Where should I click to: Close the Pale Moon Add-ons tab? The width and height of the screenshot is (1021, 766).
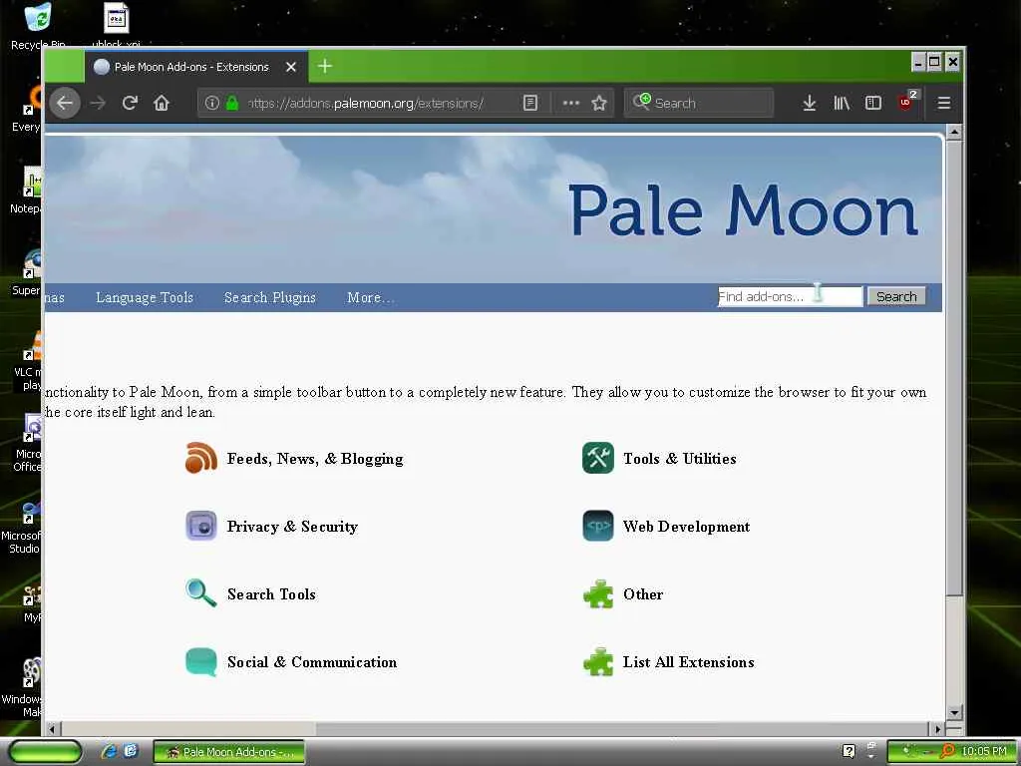pyautogui.click(x=291, y=67)
